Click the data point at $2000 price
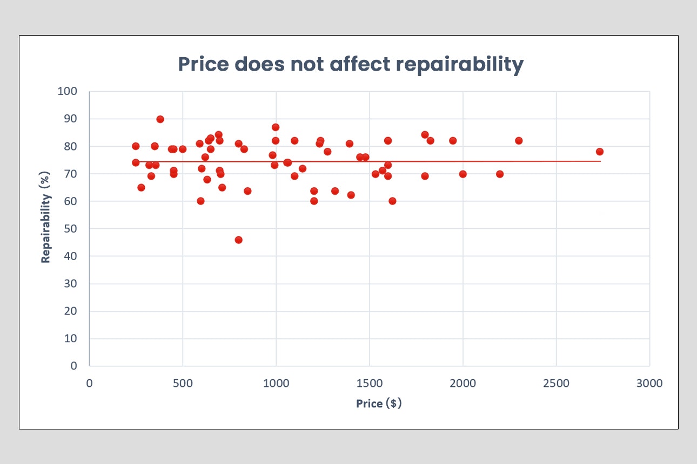Viewport: 697px width, 464px height. 463,174
